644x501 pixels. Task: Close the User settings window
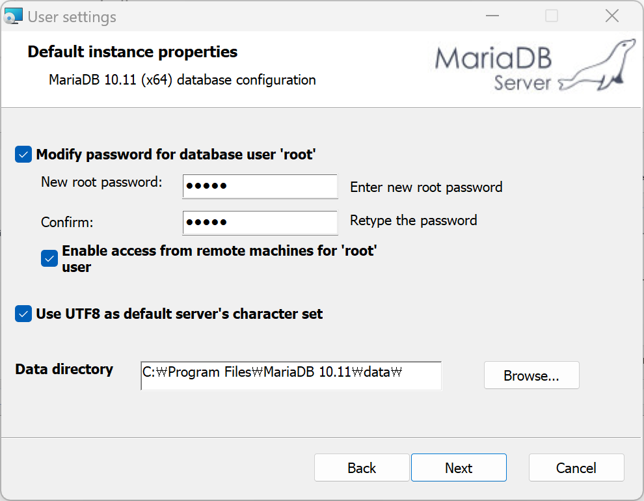point(611,16)
